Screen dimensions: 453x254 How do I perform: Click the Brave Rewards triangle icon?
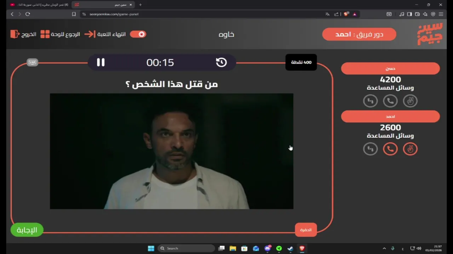click(x=355, y=14)
